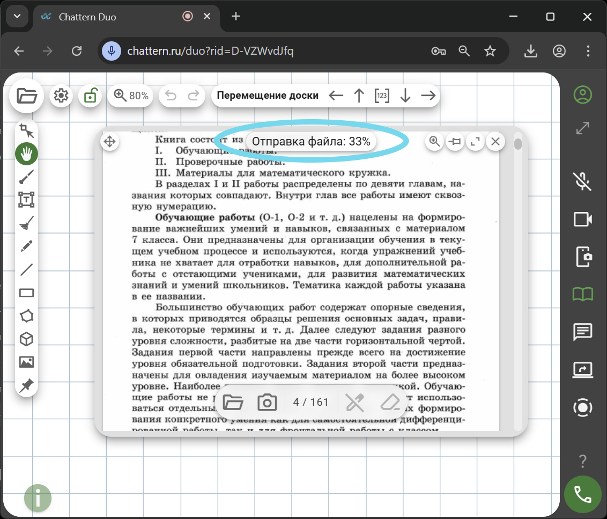Unmute the microphone
607x519 pixels.
tap(582, 181)
